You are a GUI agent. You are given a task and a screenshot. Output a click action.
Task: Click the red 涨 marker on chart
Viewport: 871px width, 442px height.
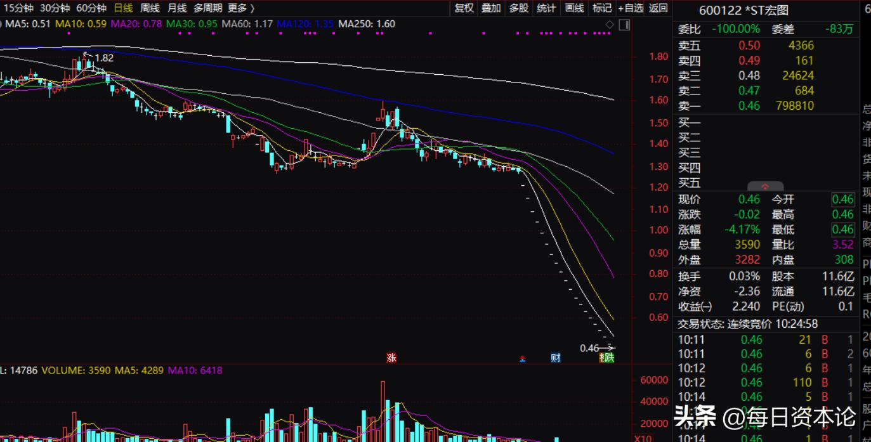[391, 358]
